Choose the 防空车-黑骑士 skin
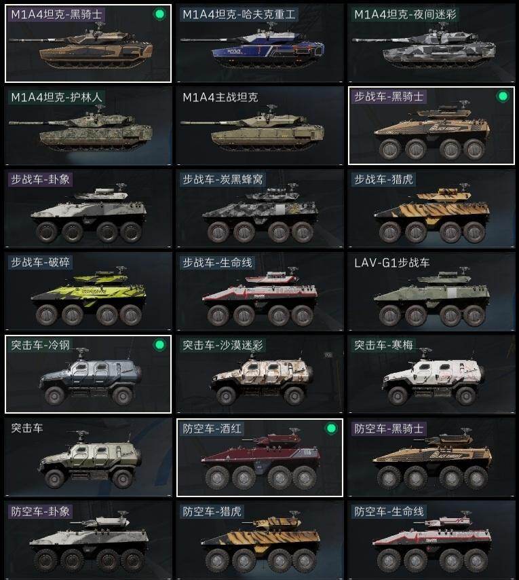 click(x=431, y=457)
